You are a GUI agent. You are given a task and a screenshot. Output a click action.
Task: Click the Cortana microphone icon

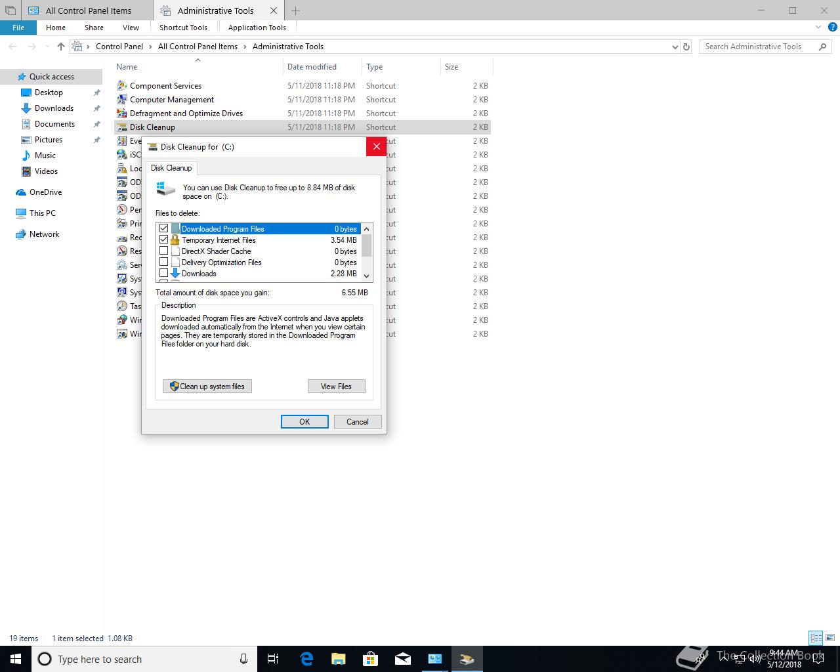(243, 659)
